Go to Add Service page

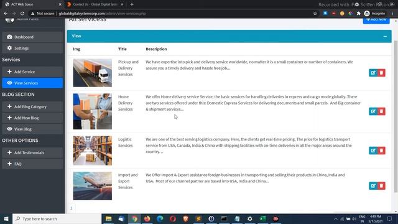32,72
